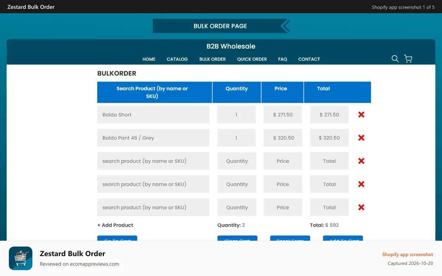Click the Baldo Pant 46 / Grey field
442x276 pixels.
tap(153, 138)
